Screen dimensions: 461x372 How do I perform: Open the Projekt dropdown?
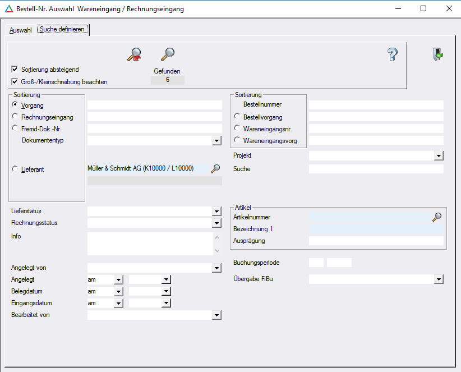tap(439, 156)
